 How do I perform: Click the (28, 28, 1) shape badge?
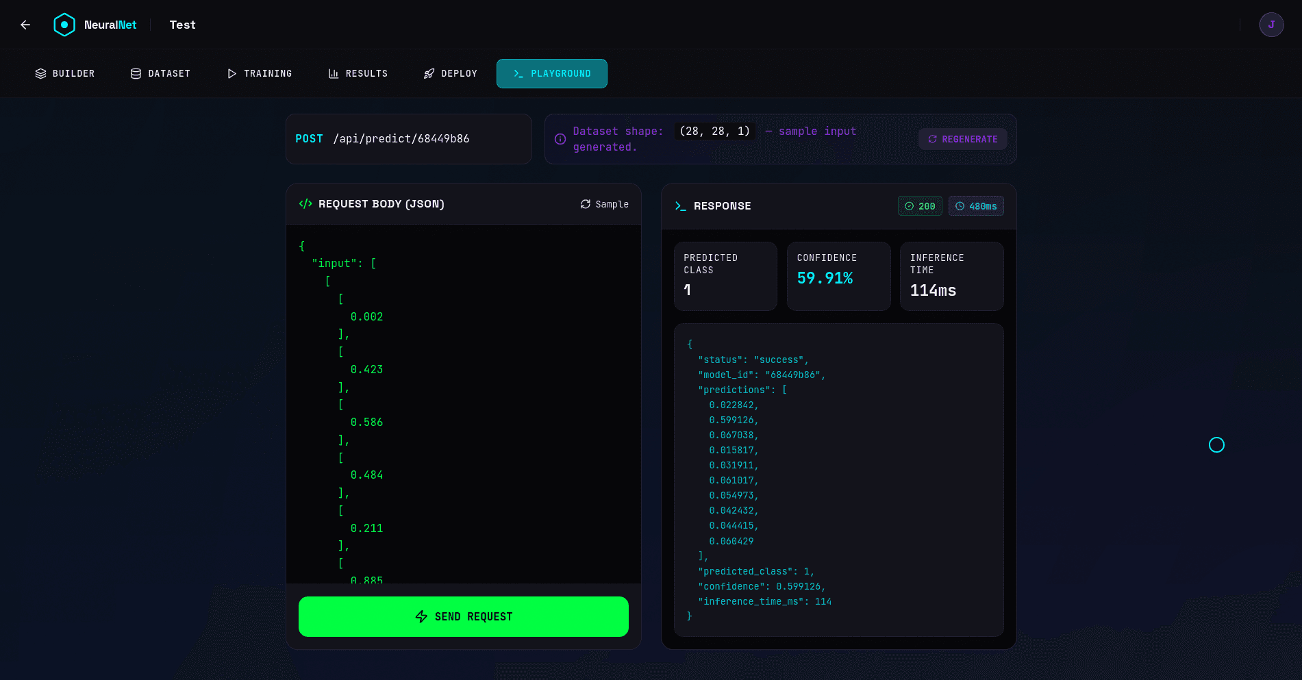click(x=715, y=131)
